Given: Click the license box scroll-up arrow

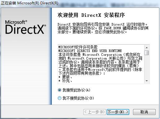Looking at the screenshot, I should click(147, 48).
